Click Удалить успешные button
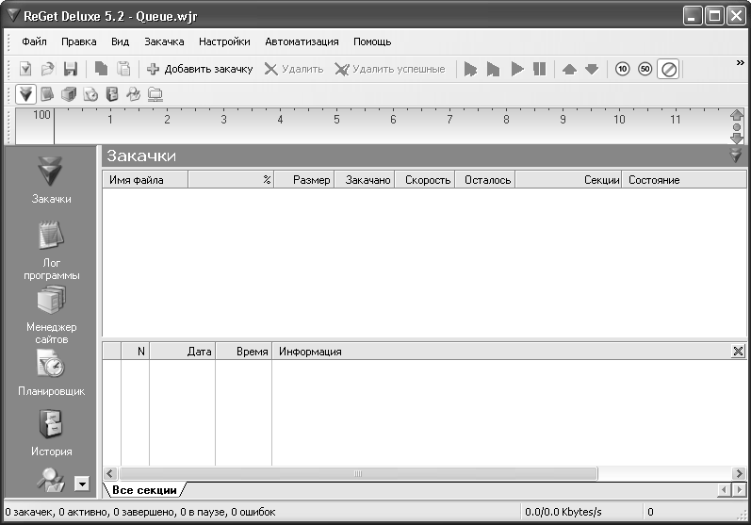 [x=390, y=70]
